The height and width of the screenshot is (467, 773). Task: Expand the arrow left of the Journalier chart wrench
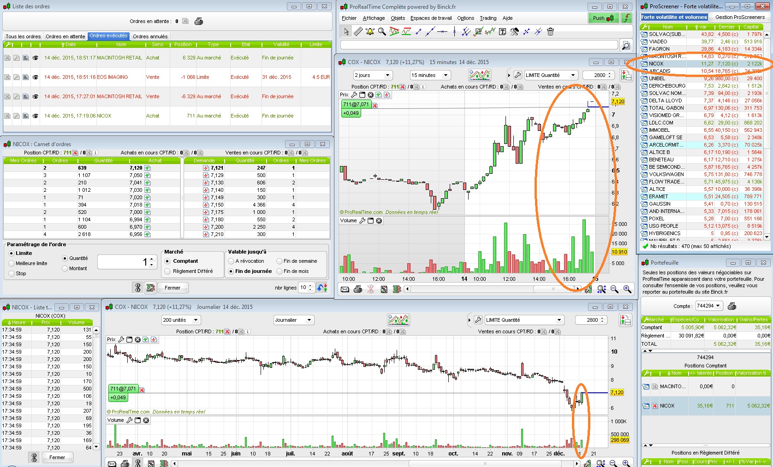click(x=470, y=320)
